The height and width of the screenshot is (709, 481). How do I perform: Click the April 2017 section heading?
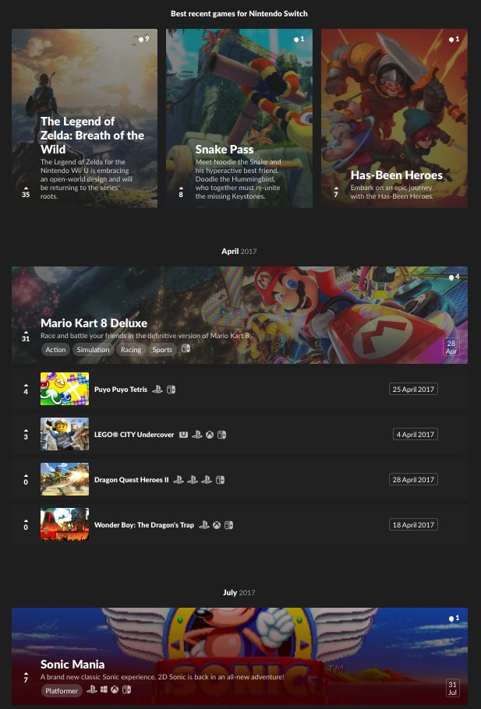point(239,252)
